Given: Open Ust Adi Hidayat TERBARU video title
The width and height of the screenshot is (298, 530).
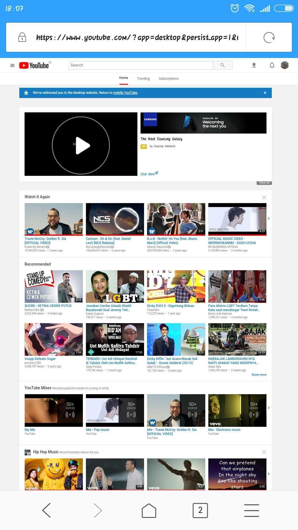Looking at the screenshot, I should pyautogui.click(x=111, y=361).
